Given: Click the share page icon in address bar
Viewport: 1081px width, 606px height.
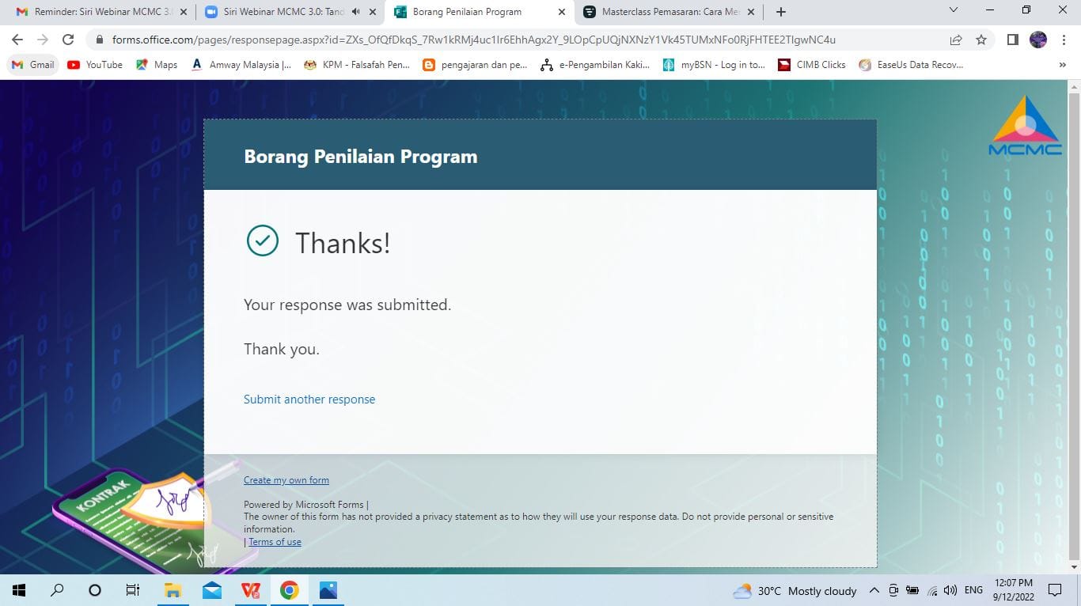Looking at the screenshot, I should 956,40.
